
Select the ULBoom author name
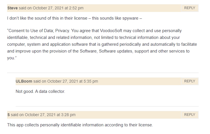[24, 81]
